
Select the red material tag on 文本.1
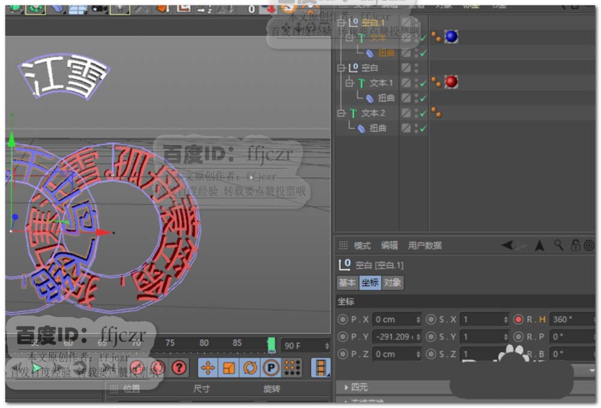[x=451, y=82]
